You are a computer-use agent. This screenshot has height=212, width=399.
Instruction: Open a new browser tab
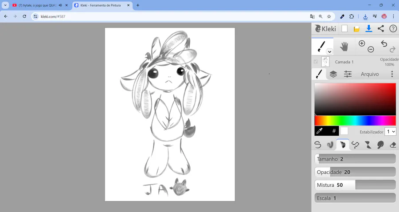(x=138, y=5)
